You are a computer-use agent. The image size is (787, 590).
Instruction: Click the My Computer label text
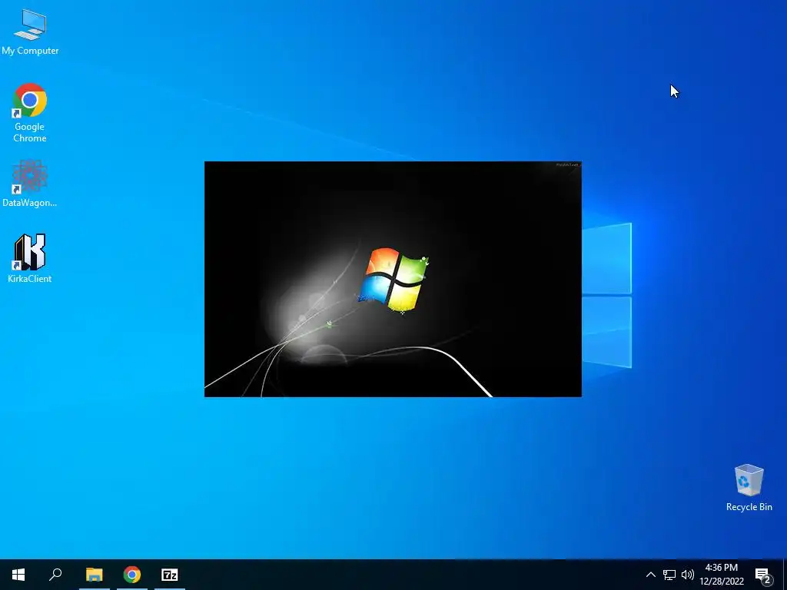[30, 51]
